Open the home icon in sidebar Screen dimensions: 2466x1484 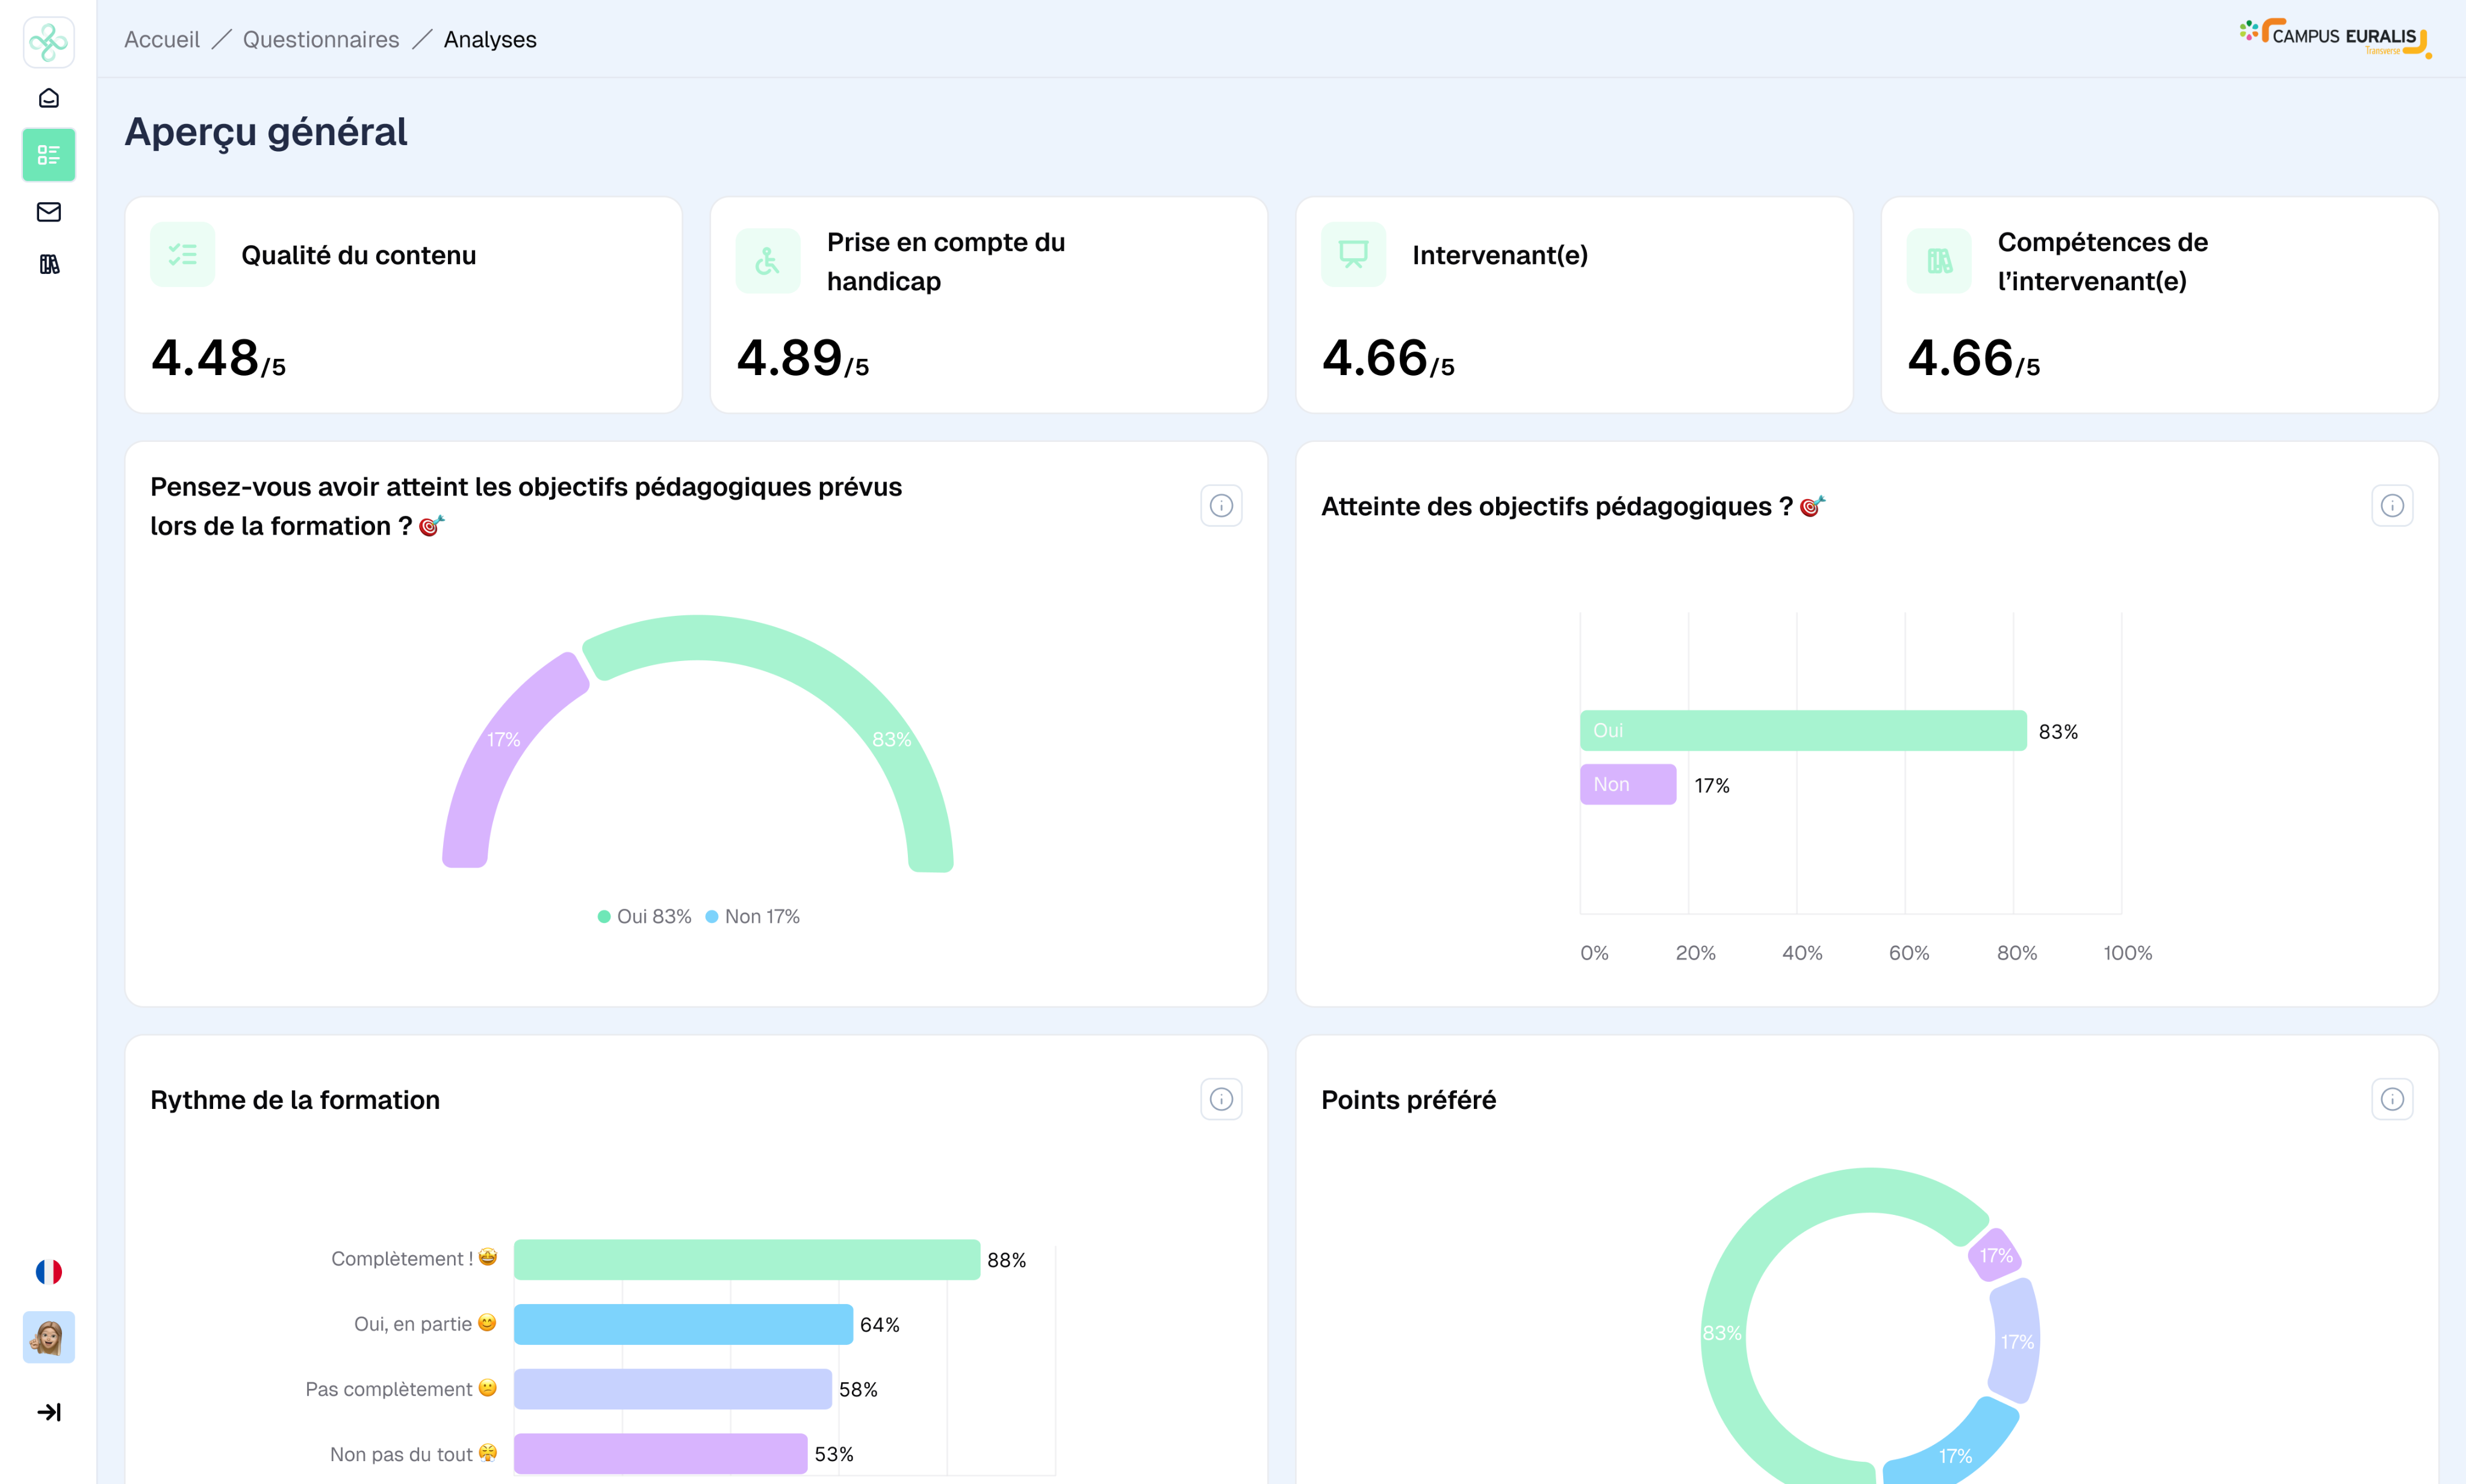click(48, 98)
